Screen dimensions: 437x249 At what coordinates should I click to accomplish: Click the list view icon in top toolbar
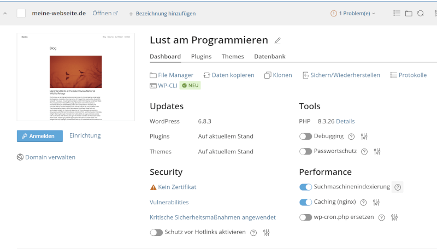[397, 13]
